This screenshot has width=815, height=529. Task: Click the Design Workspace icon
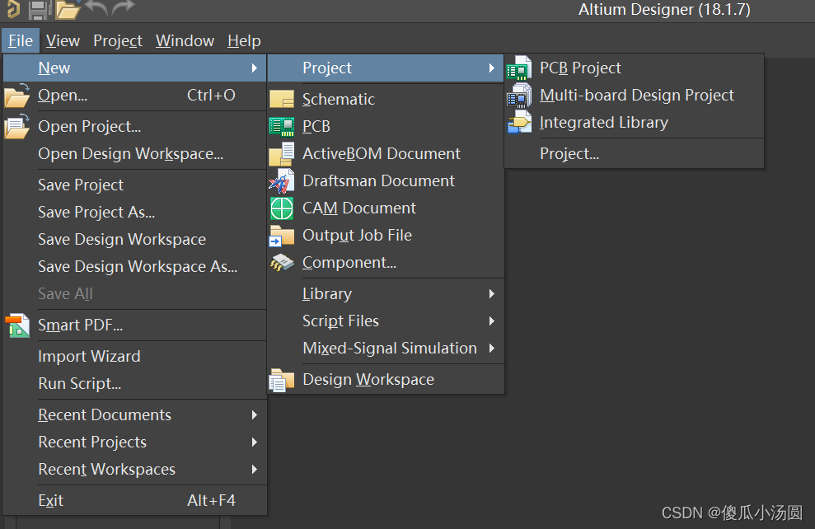click(282, 380)
